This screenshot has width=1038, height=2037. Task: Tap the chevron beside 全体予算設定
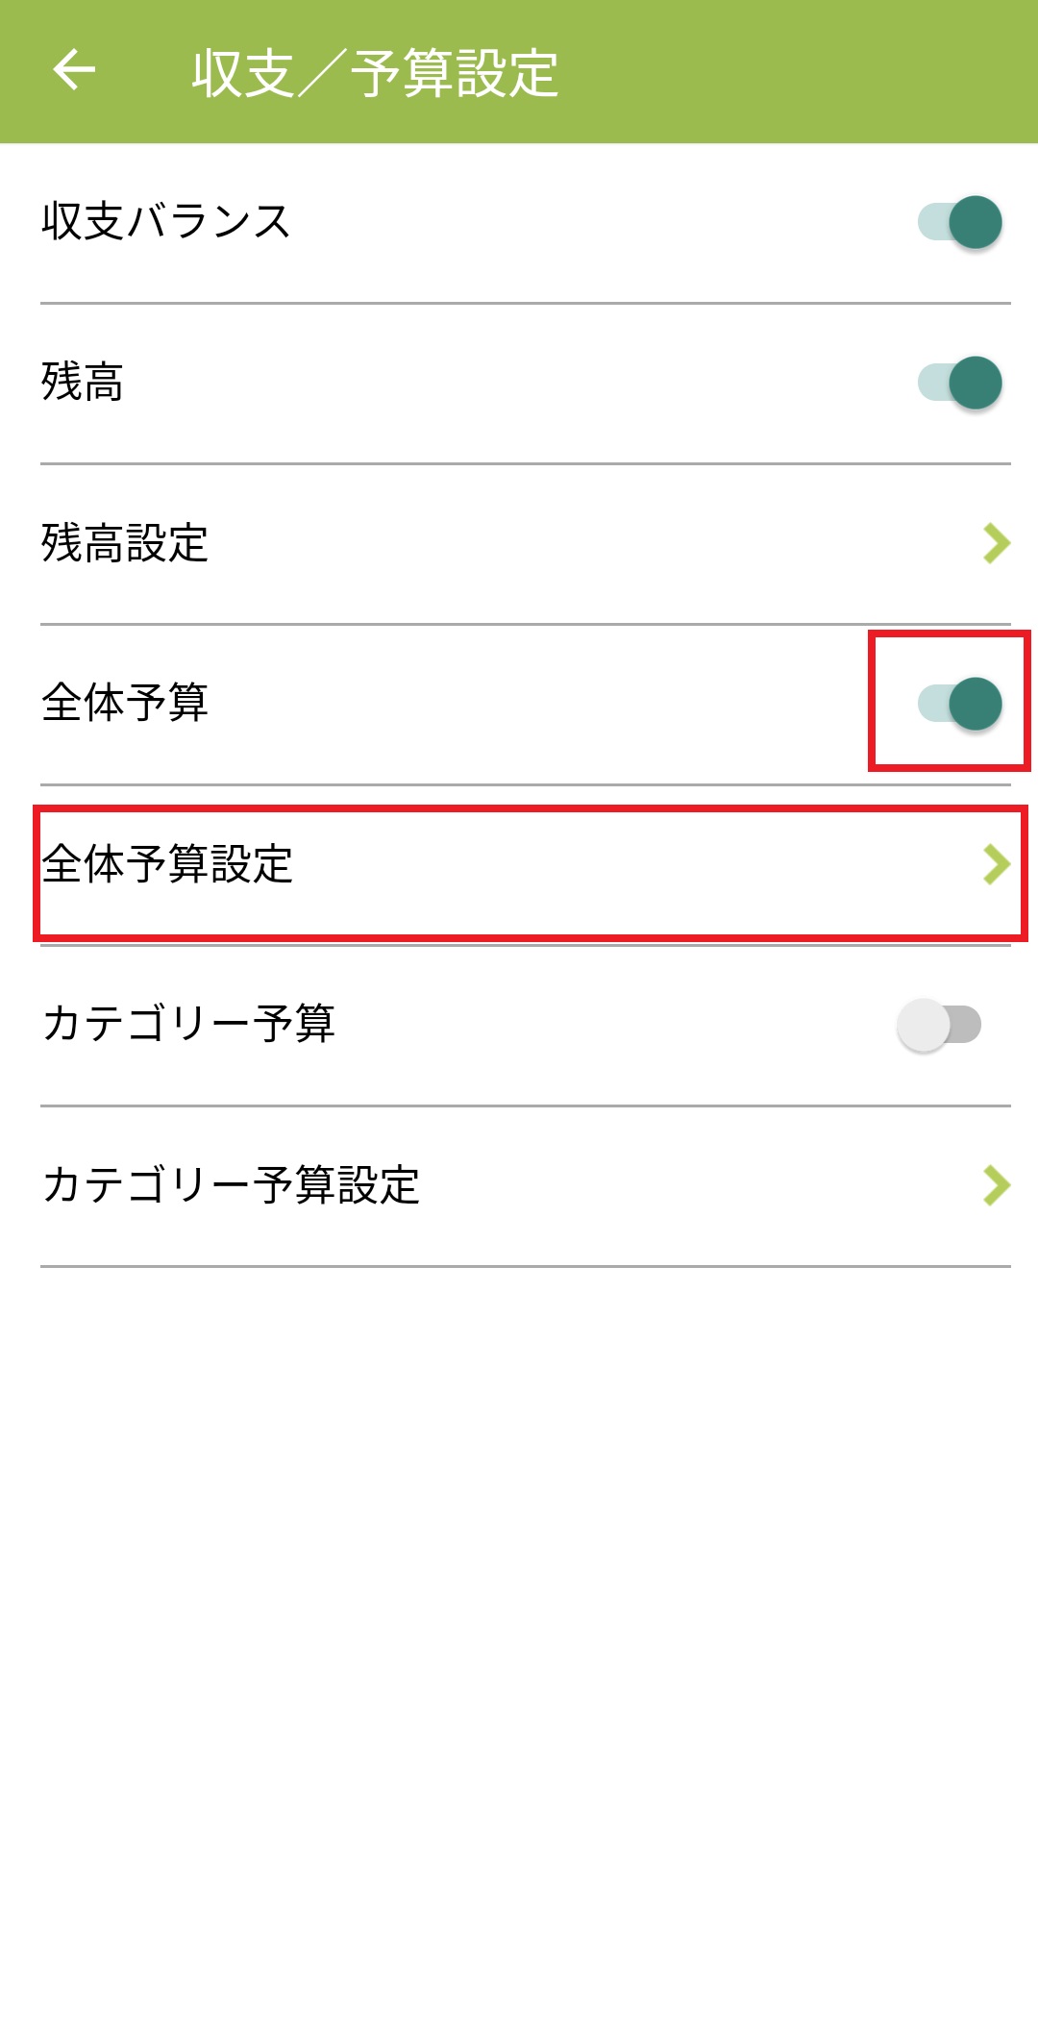point(996,864)
